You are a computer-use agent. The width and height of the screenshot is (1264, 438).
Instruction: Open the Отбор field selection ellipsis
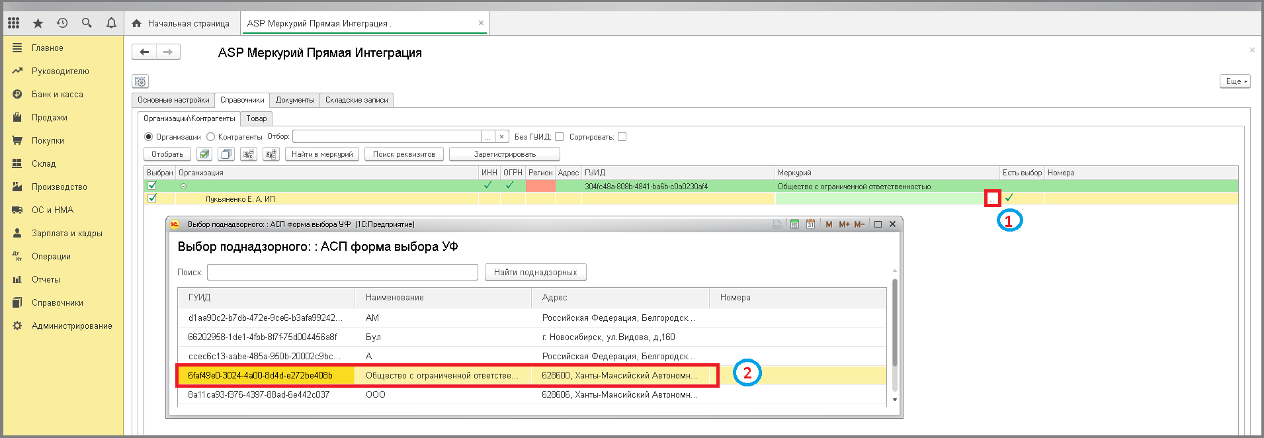487,137
